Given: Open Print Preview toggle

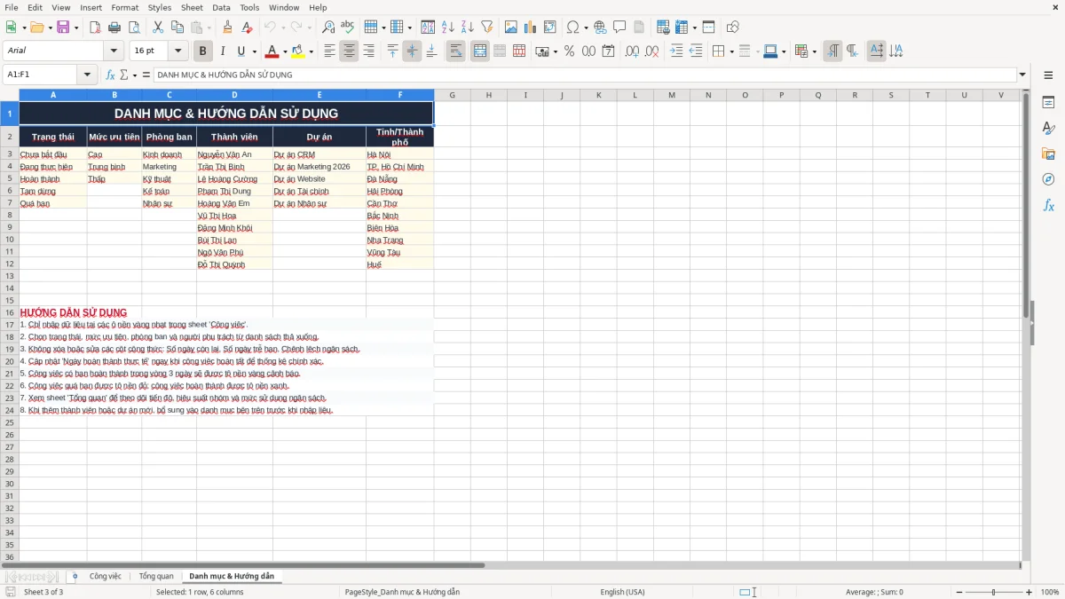Looking at the screenshot, I should [x=134, y=28].
